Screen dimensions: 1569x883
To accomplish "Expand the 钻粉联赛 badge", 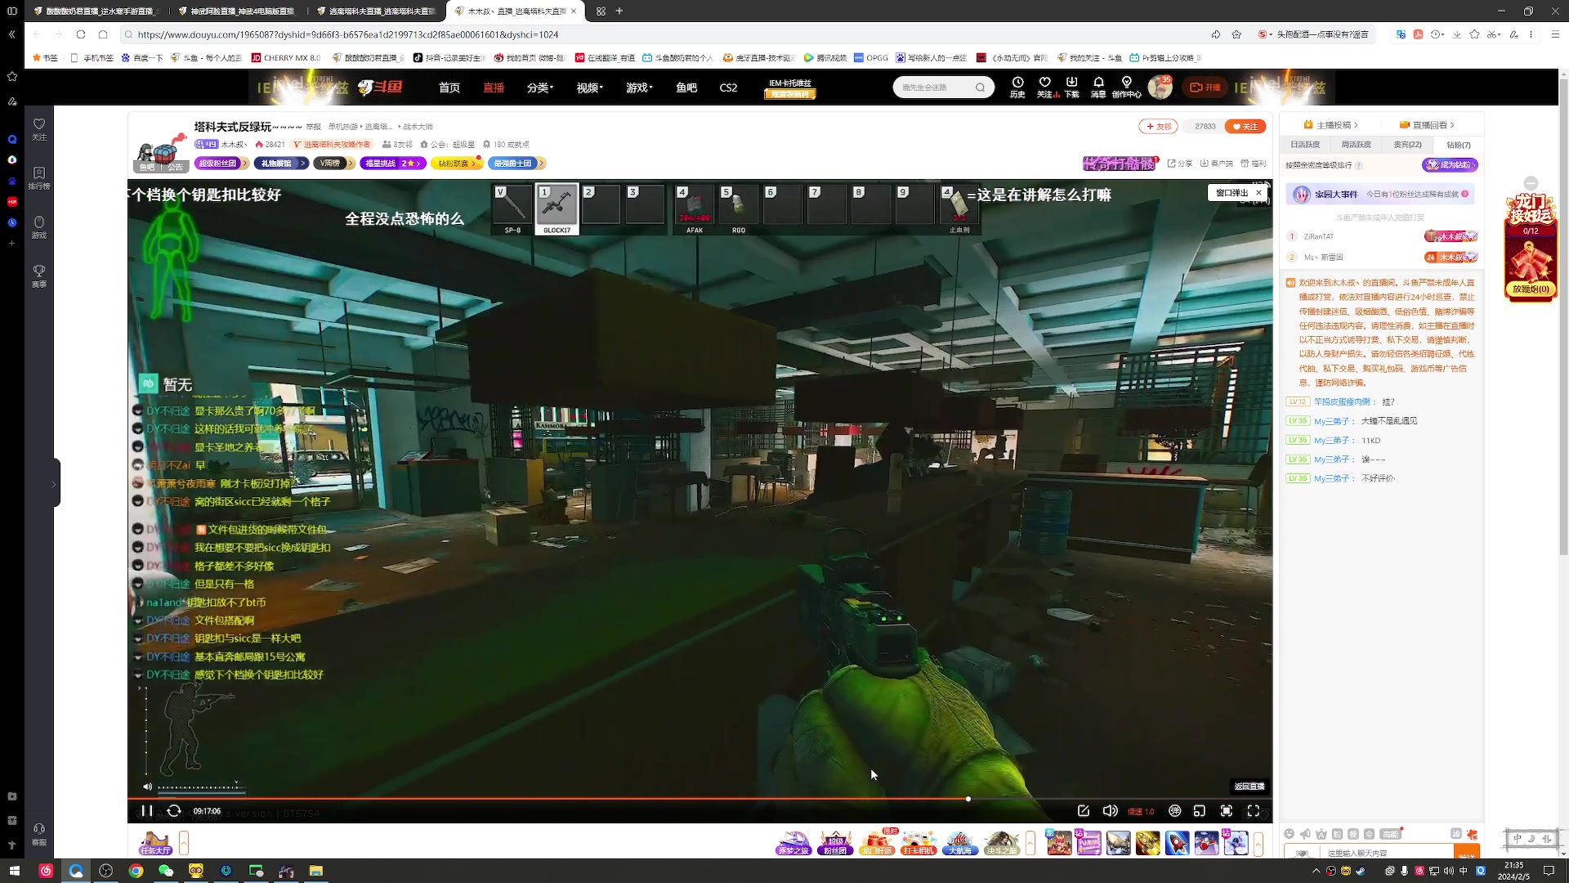I will [456, 164].
